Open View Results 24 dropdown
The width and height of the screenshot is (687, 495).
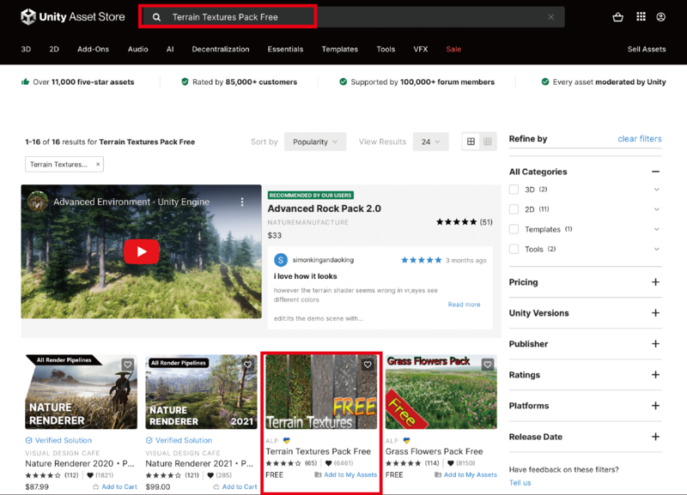point(431,142)
